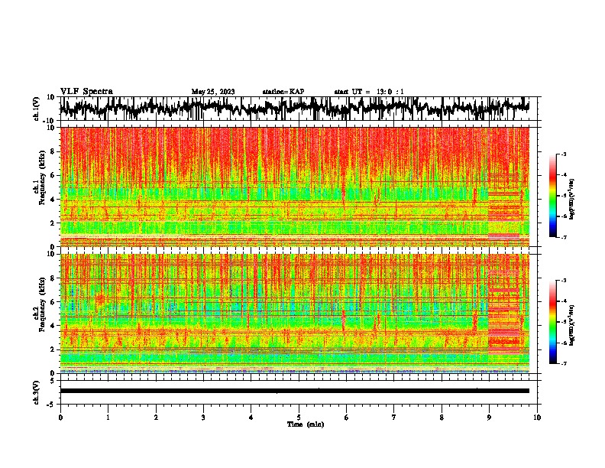The image size is (605, 468).
Task: Click the date 'May 25, 2023'
Action: [x=213, y=92]
